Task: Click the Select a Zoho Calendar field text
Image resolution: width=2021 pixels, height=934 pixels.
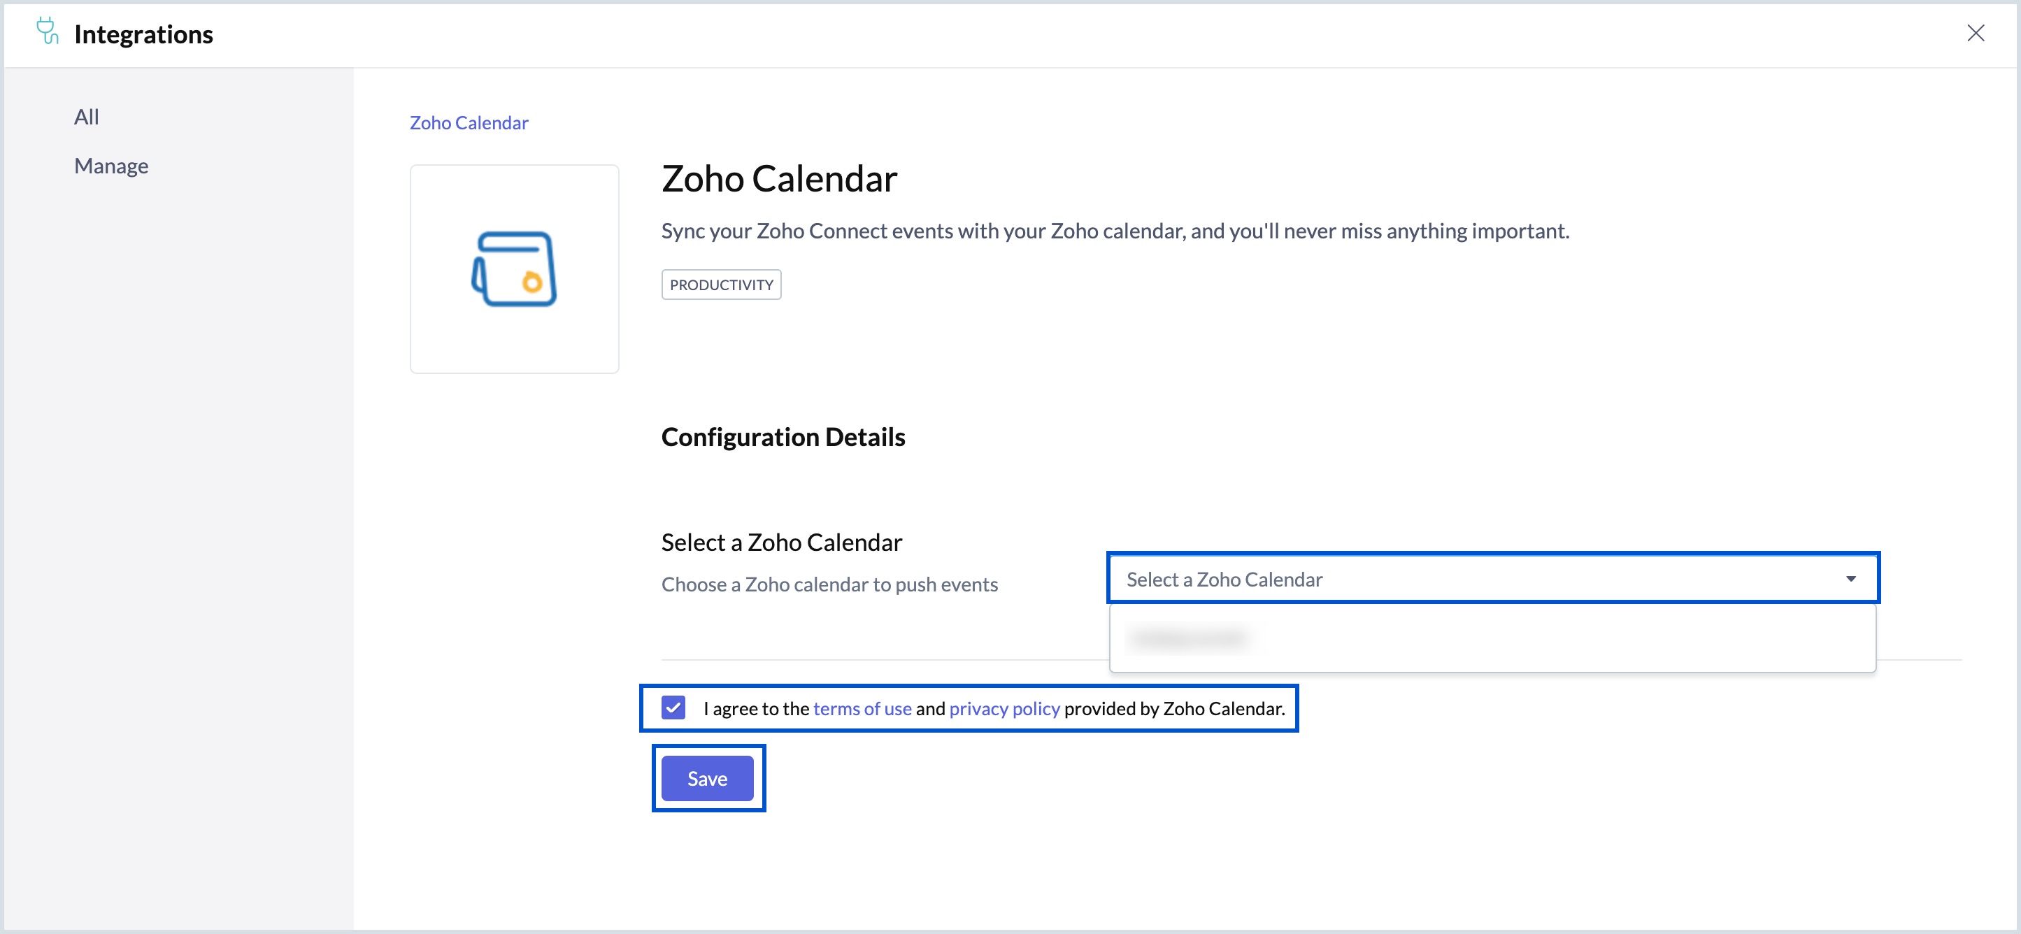Action: click(1224, 580)
